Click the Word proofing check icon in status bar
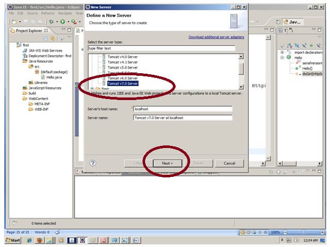The height and width of the screenshot is (247, 330). point(57,232)
